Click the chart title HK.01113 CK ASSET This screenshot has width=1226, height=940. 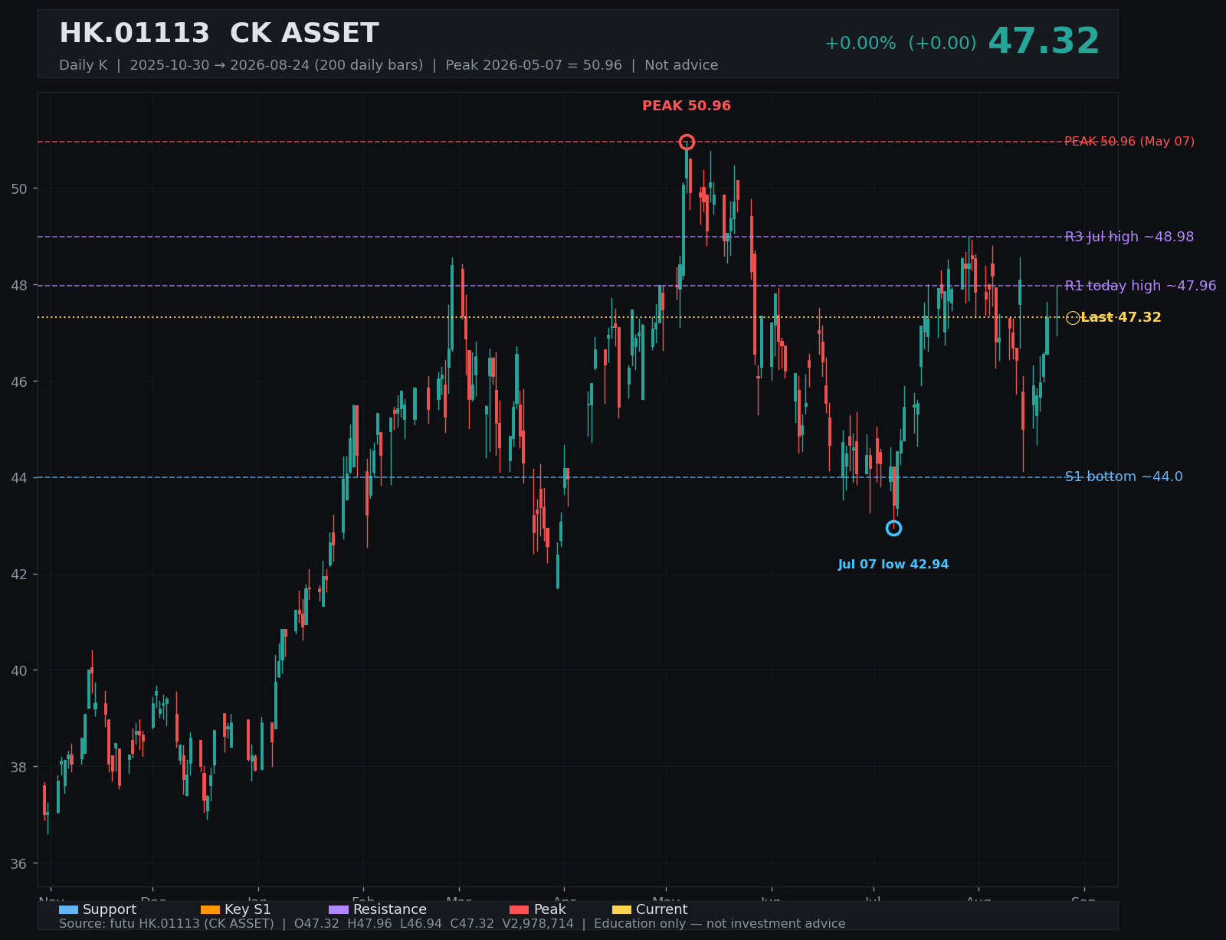click(x=219, y=34)
